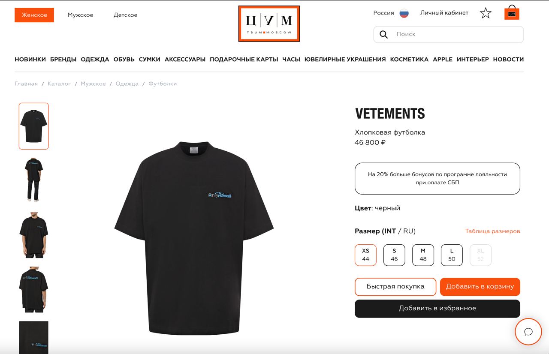Open Таблица размеров size chart
Viewport: 549px width, 354px height.
[492, 231]
